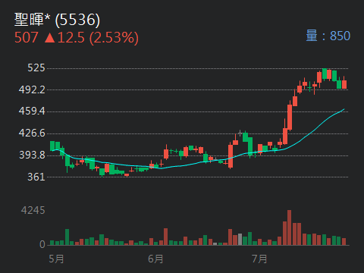Click the price change ▲12.5 (2.53%)
Screen dimensions: 364x273
92,38
